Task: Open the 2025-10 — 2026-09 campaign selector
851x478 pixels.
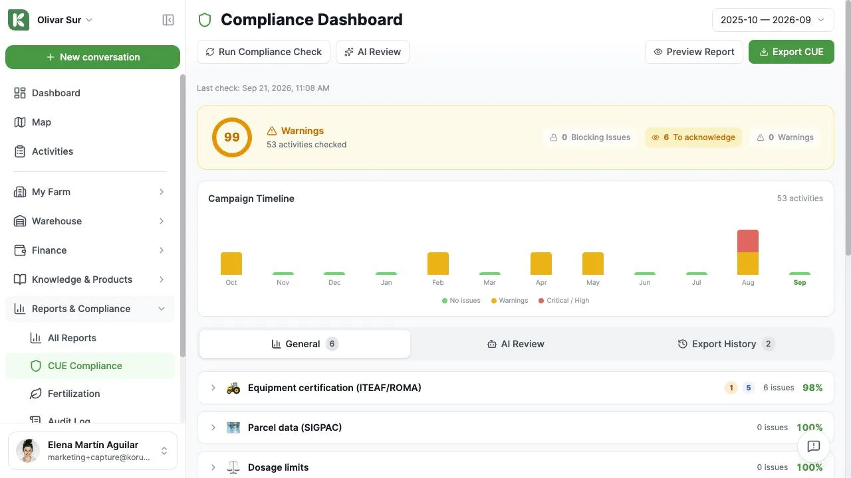Action: 773,20
